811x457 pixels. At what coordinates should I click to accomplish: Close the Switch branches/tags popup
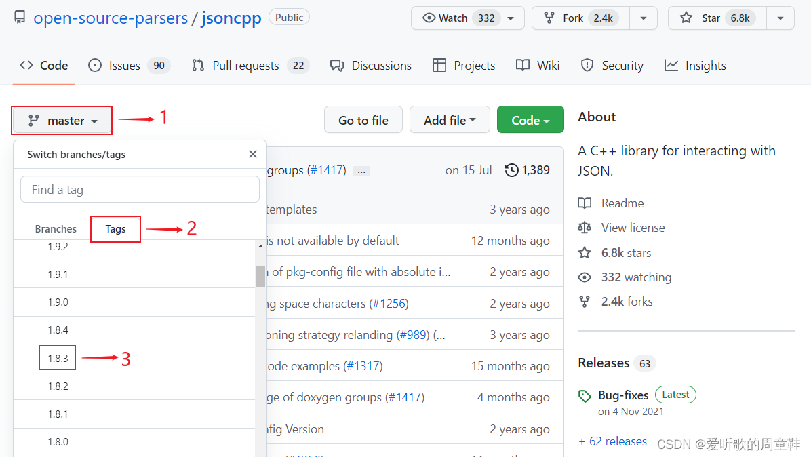click(x=253, y=154)
